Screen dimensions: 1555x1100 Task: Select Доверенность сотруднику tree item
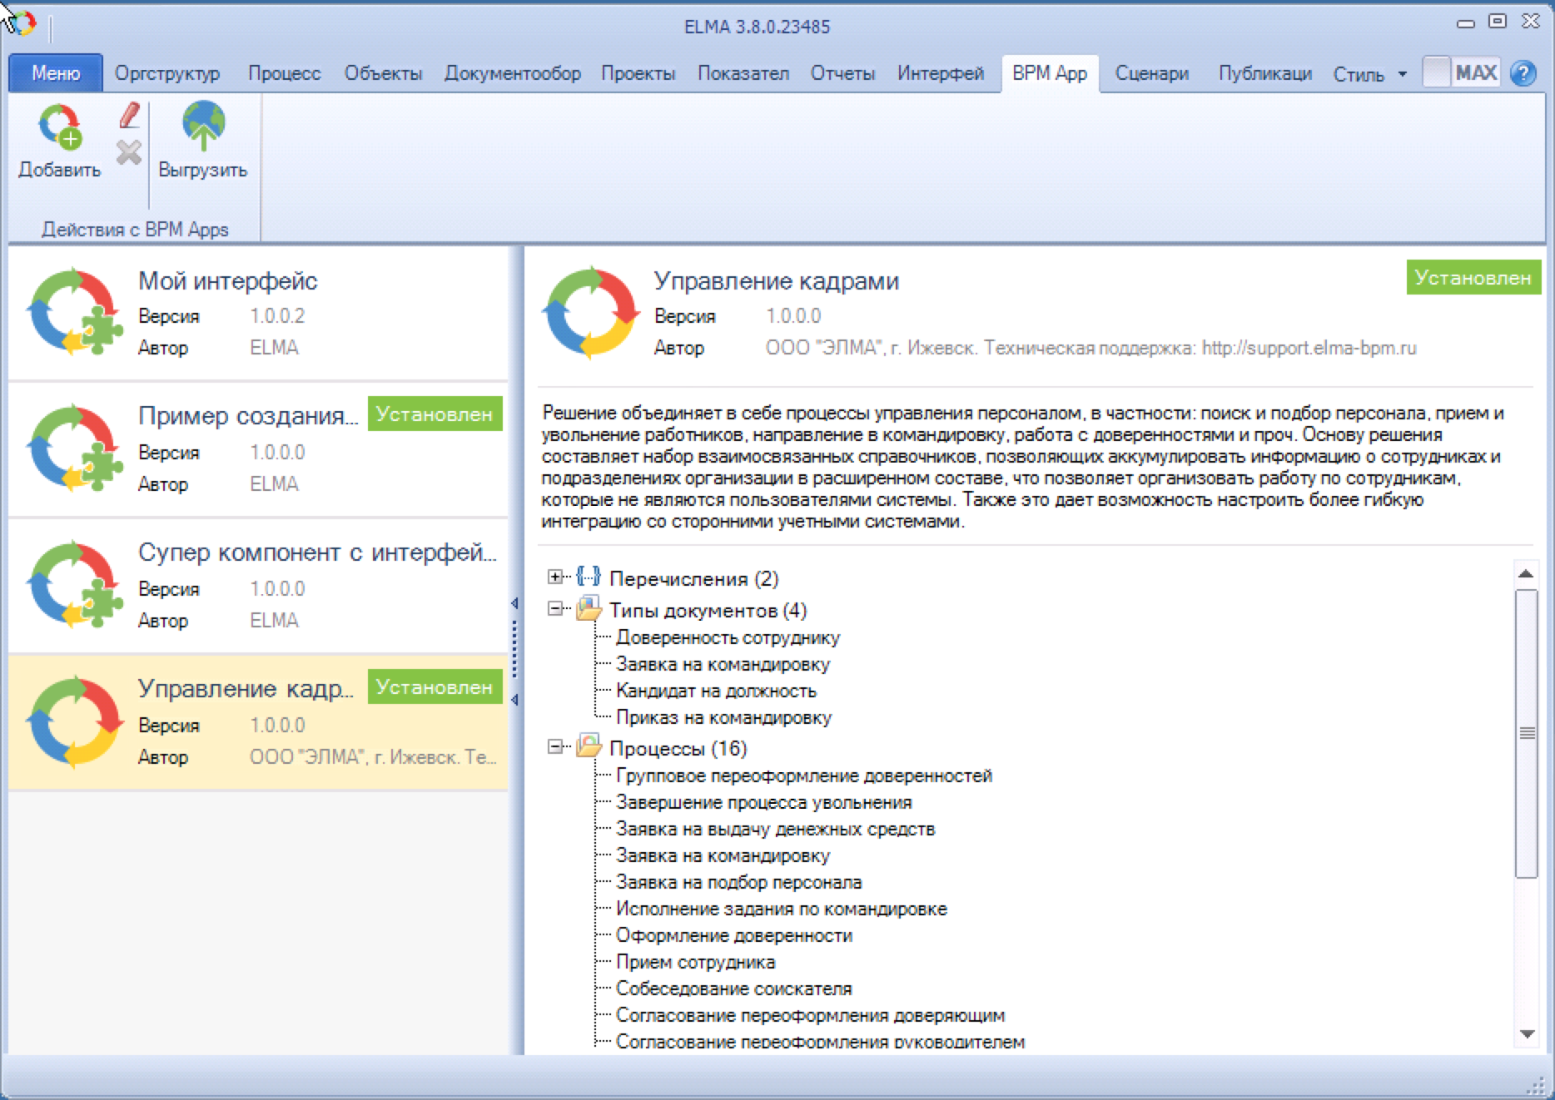coord(728,637)
